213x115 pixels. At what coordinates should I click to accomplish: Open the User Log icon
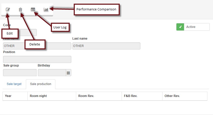[33, 9]
